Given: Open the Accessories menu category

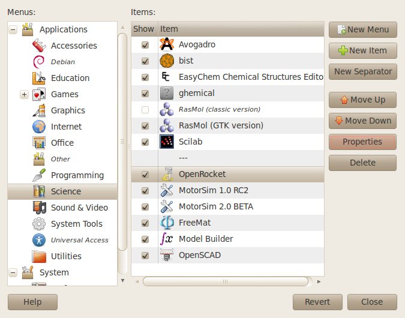Looking at the screenshot, I should click(73, 46).
